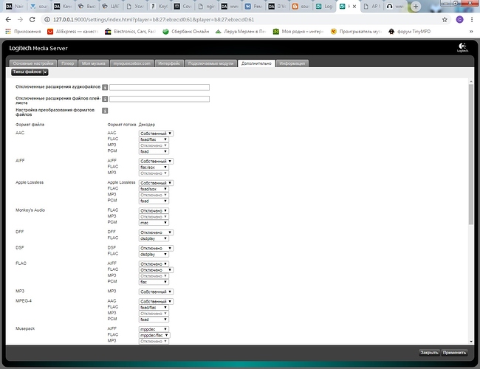This screenshot has width=480, height=369.
Task: Bookmark page with the star icon
Action: click(x=448, y=19)
